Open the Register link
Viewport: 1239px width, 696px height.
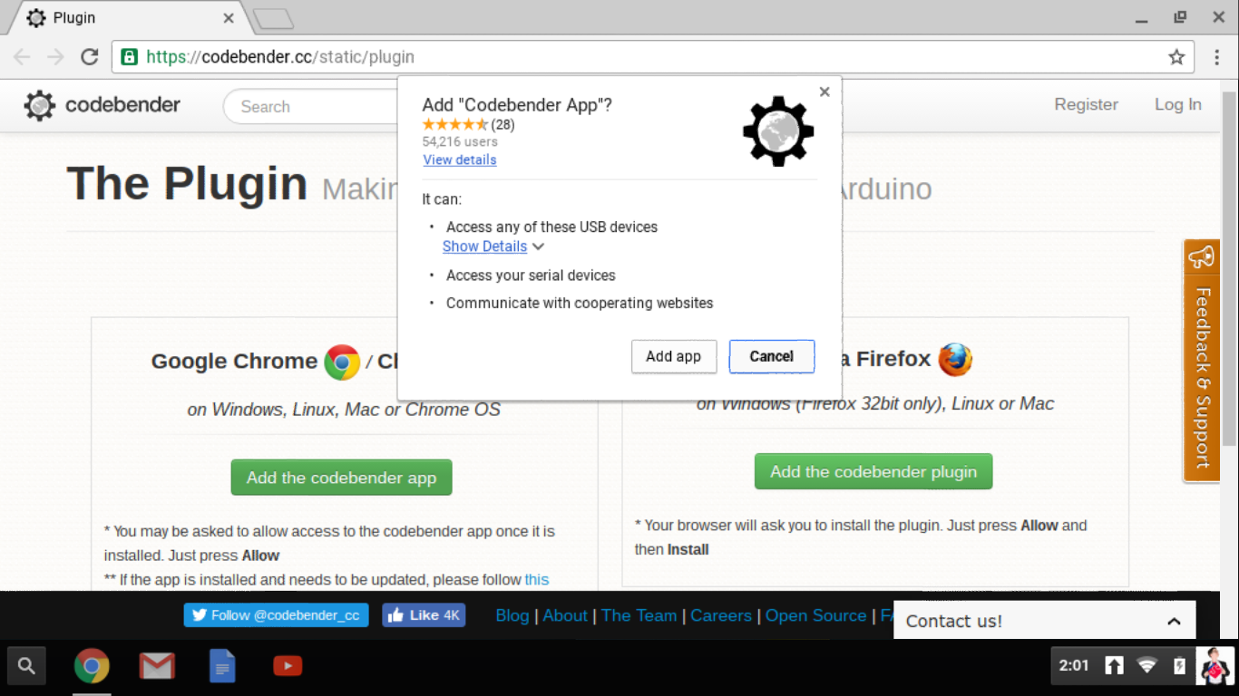tap(1086, 104)
